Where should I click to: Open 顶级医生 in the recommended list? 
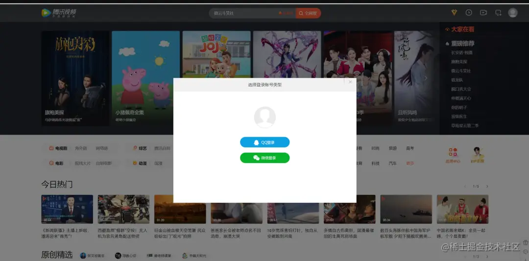click(x=459, y=117)
